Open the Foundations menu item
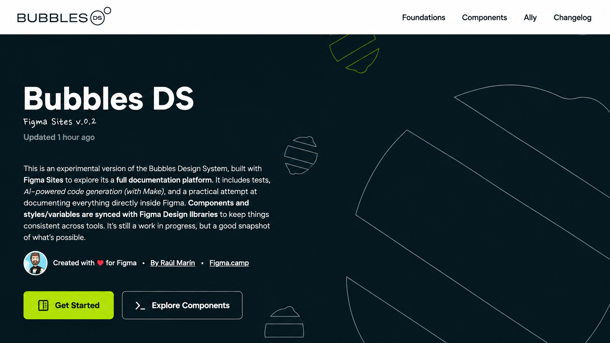Screen dimensions: 610x343 pos(424,17)
